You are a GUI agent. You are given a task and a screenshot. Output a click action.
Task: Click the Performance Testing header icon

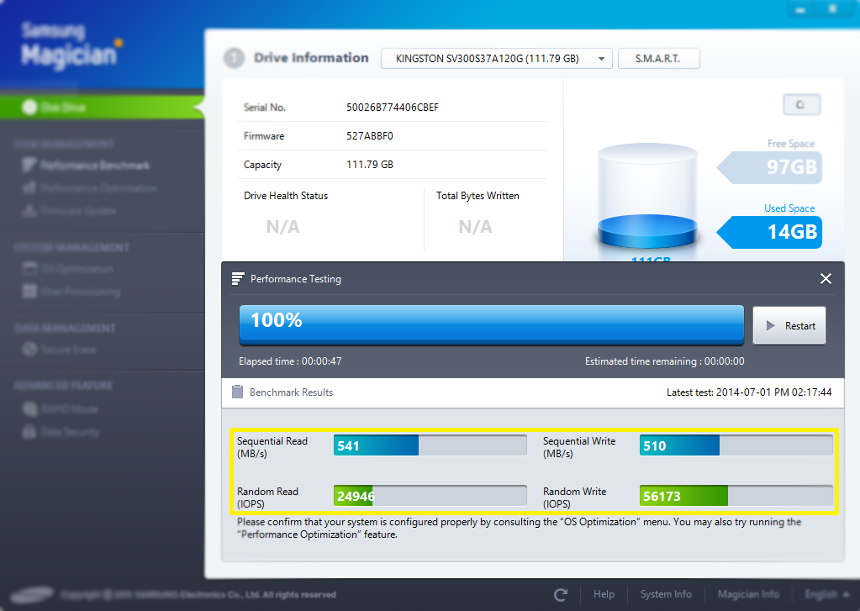point(237,279)
